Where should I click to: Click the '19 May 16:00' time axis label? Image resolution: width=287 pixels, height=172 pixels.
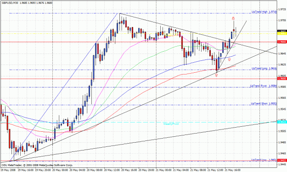pos(25,170)
